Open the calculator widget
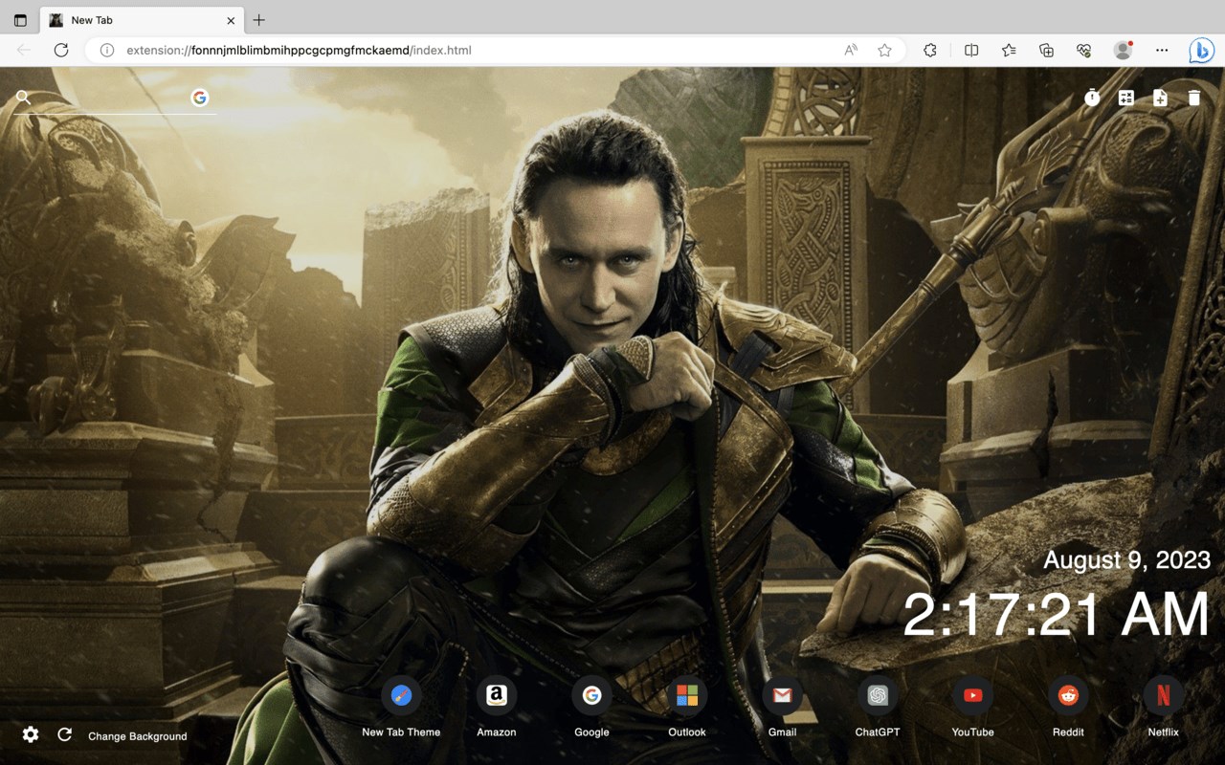 [x=1125, y=98]
